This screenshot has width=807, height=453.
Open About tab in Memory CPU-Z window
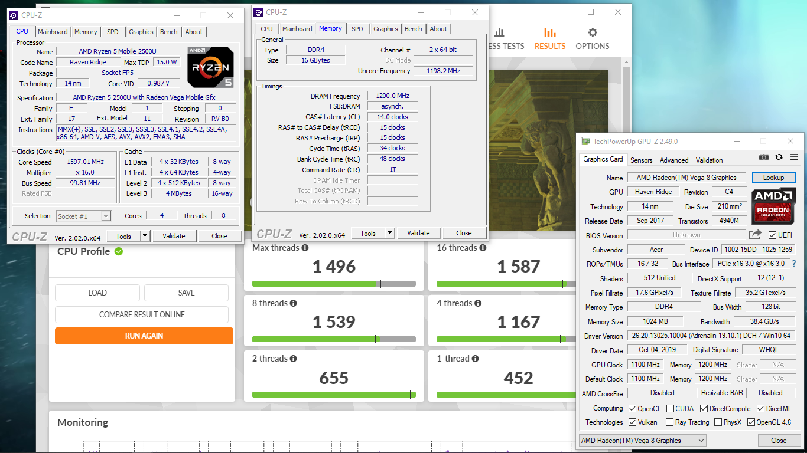pyautogui.click(x=438, y=29)
